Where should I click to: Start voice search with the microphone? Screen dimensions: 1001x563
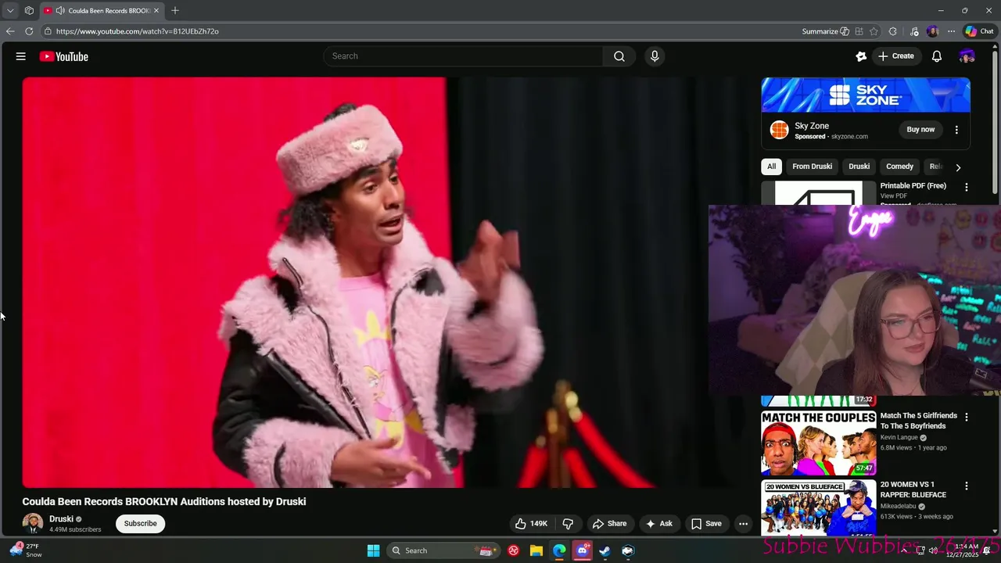click(655, 56)
